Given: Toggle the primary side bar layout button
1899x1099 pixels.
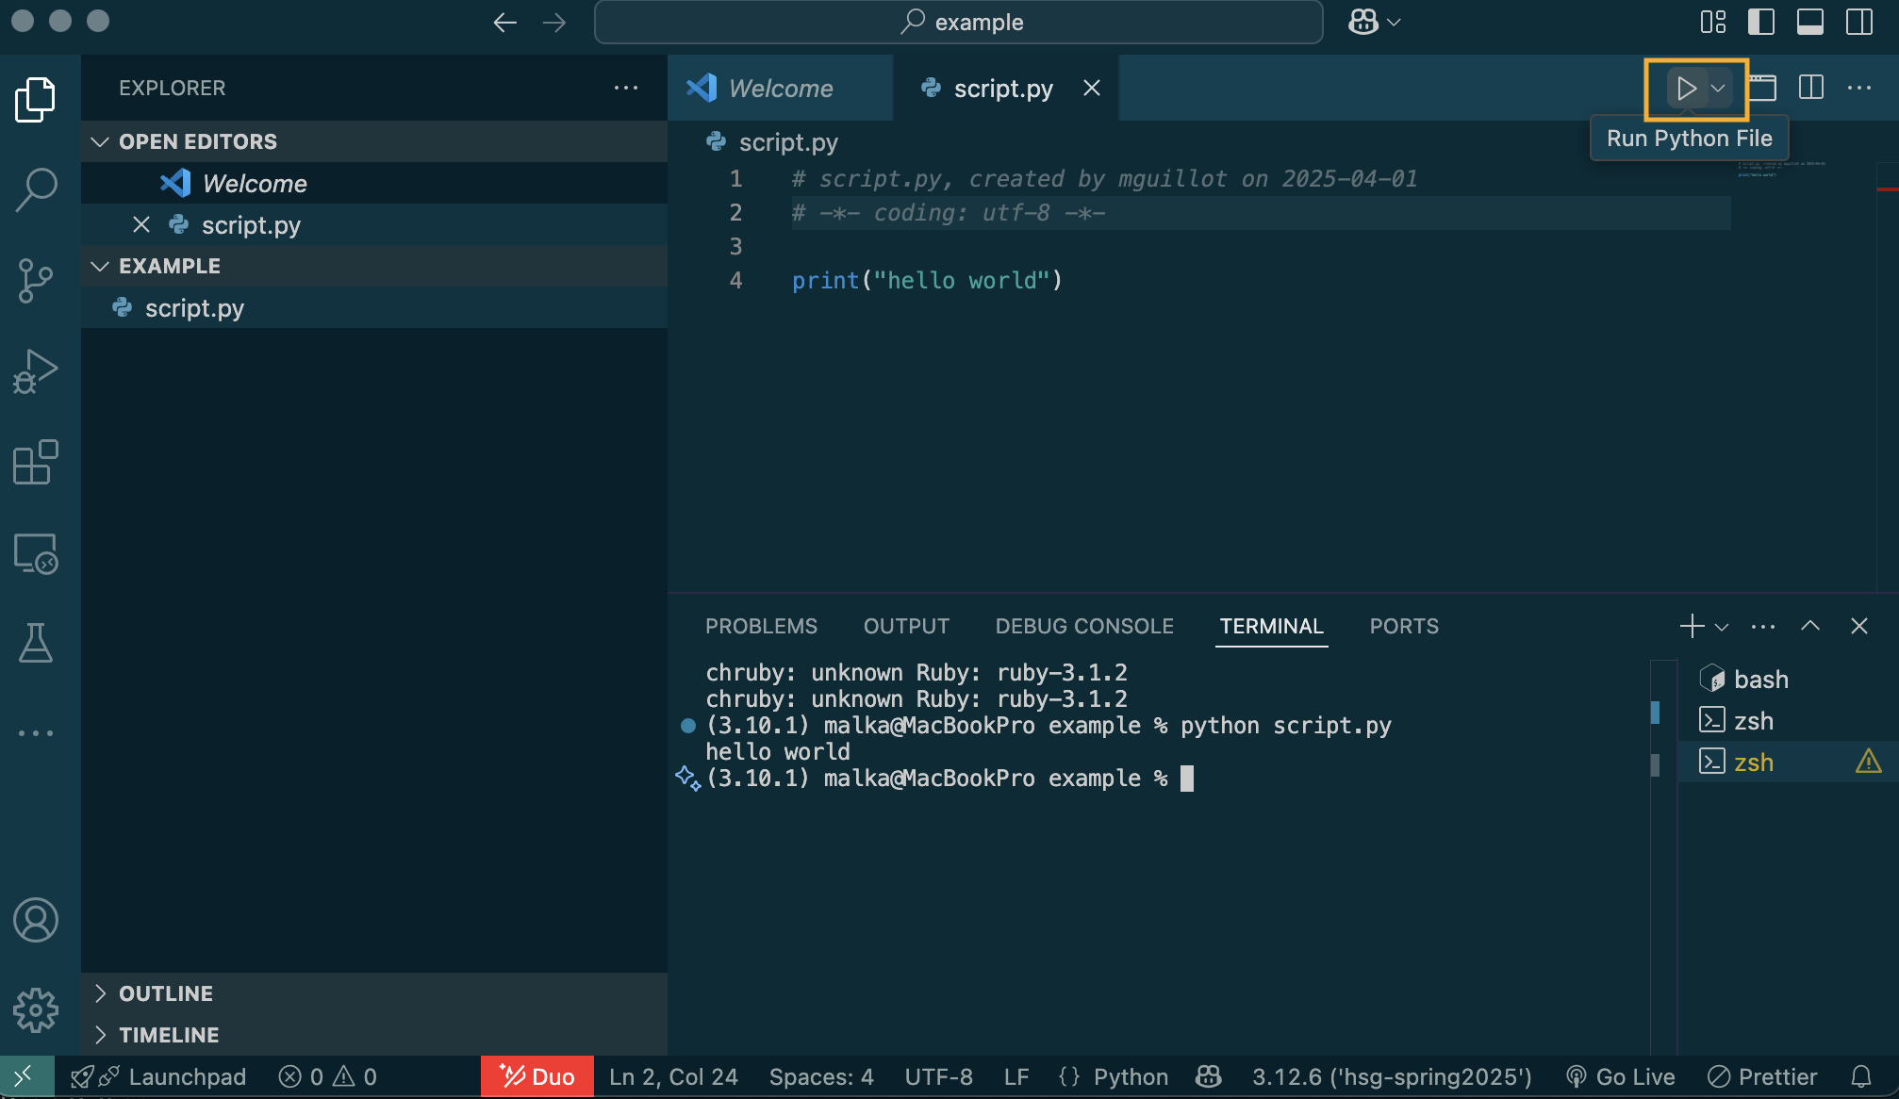Looking at the screenshot, I should [1760, 22].
